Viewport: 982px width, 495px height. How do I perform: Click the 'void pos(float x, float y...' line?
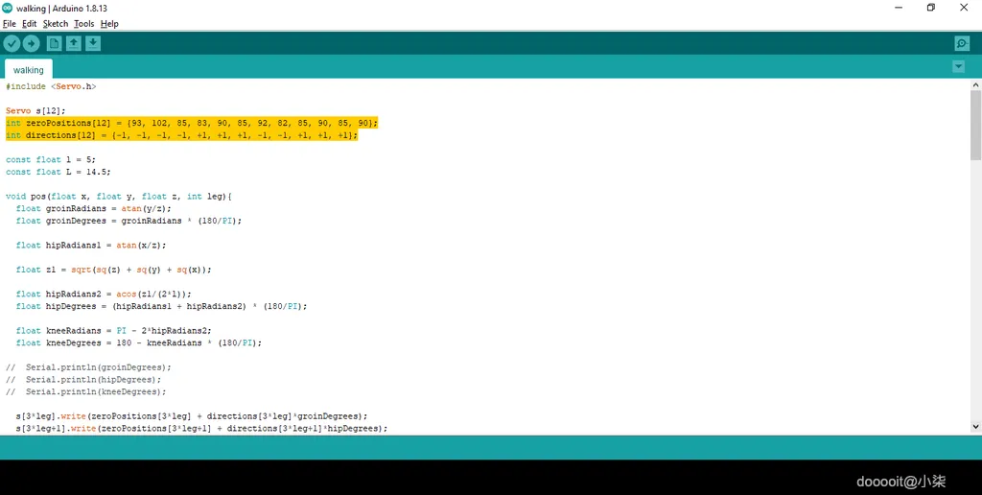click(118, 196)
